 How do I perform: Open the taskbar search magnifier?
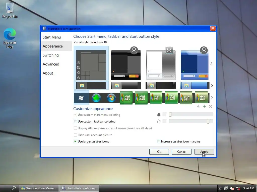click(x=14, y=188)
